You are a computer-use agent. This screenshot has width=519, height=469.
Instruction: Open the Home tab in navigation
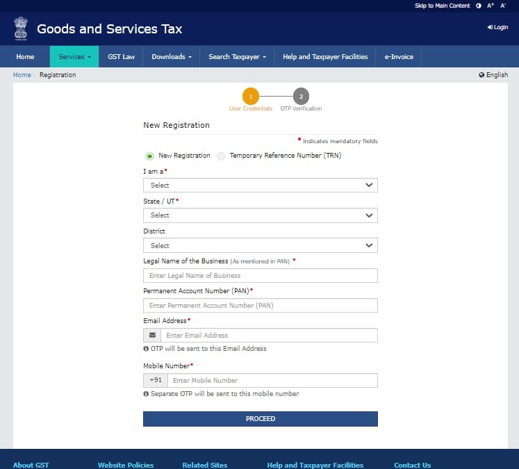coord(25,56)
